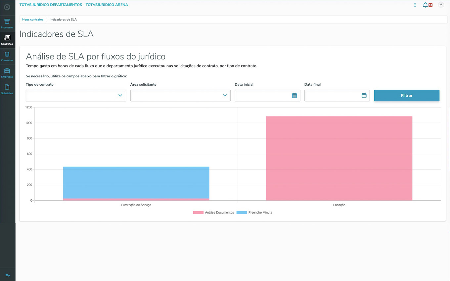Viewport: 450px width, 281px height.
Task: Open the Processos sidebar icon
Action: (7, 23)
